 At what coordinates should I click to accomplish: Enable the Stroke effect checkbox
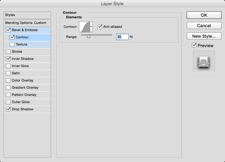coord(8,51)
